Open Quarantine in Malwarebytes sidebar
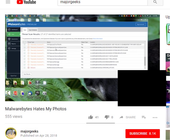This screenshot has height=140, width=170. tap(14, 39)
